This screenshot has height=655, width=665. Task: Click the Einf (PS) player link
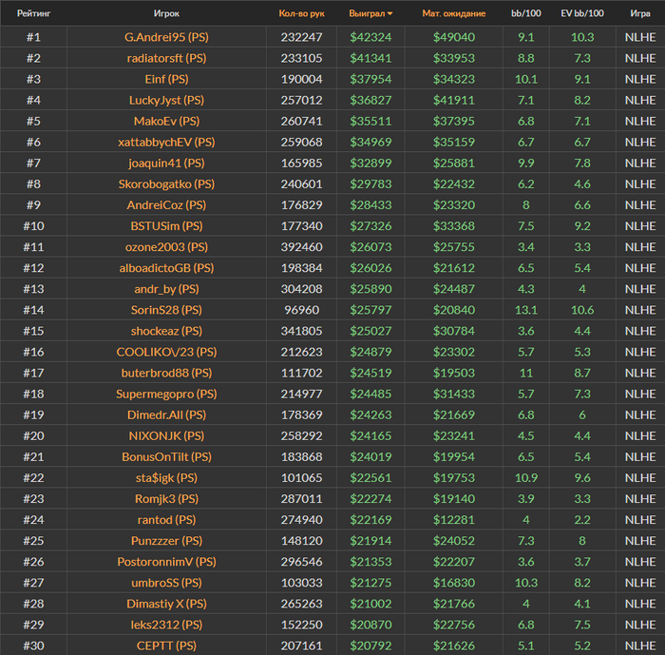point(166,79)
